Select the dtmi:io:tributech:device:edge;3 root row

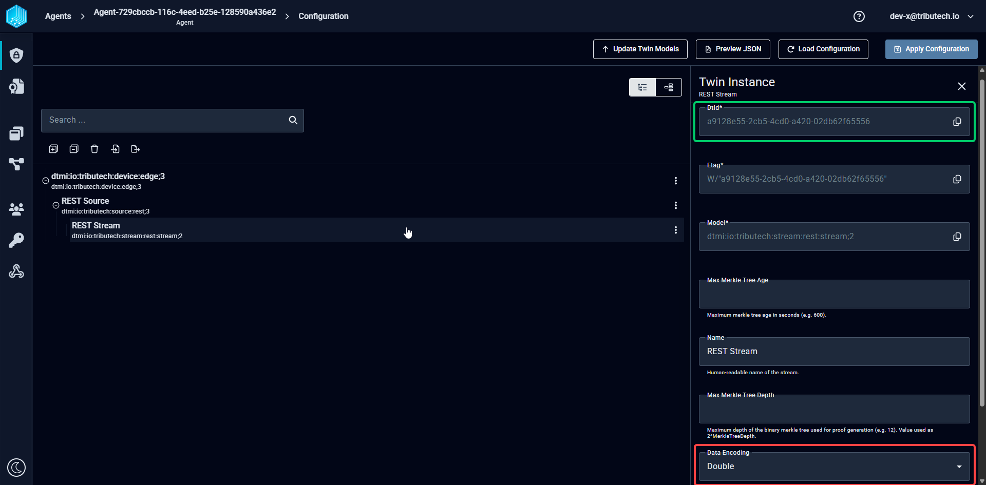click(x=366, y=181)
